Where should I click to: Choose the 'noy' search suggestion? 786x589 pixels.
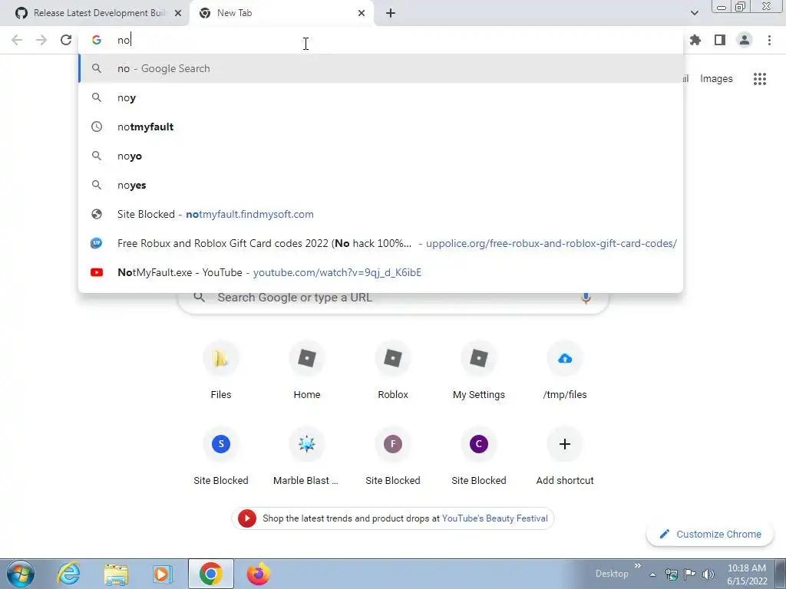[x=381, y=97]
